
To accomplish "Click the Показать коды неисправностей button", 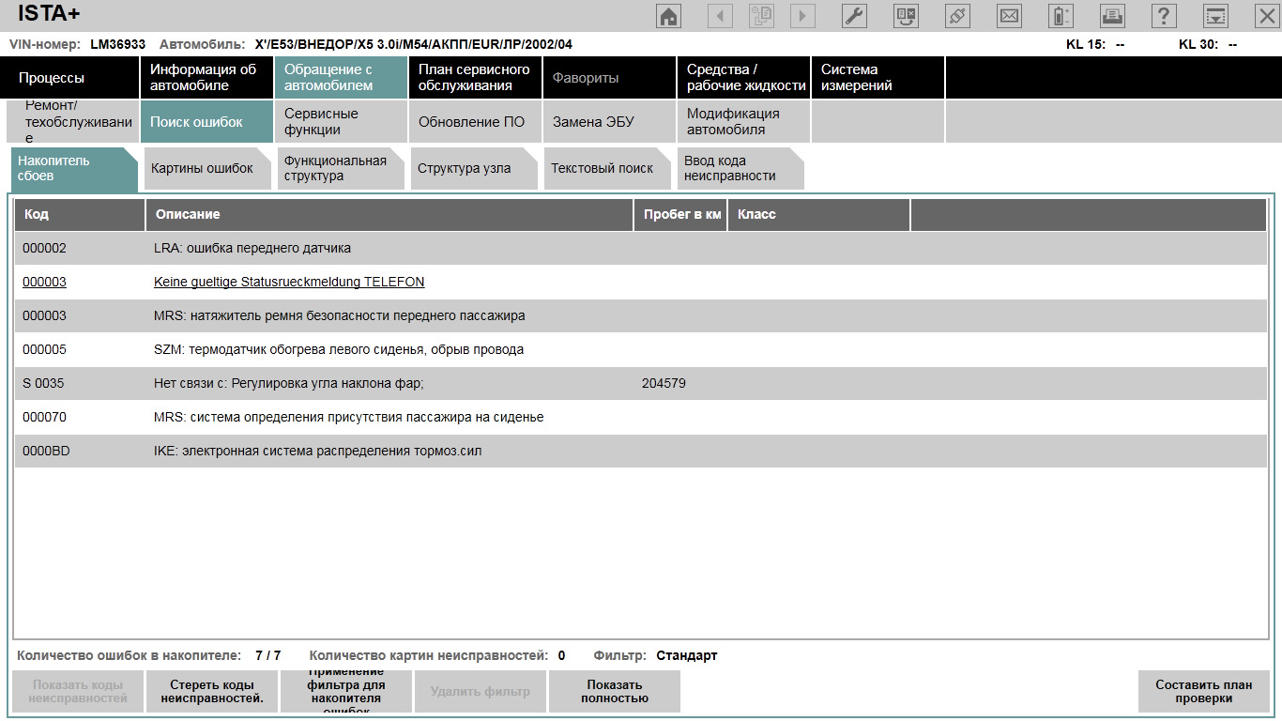I will point(78,692).
